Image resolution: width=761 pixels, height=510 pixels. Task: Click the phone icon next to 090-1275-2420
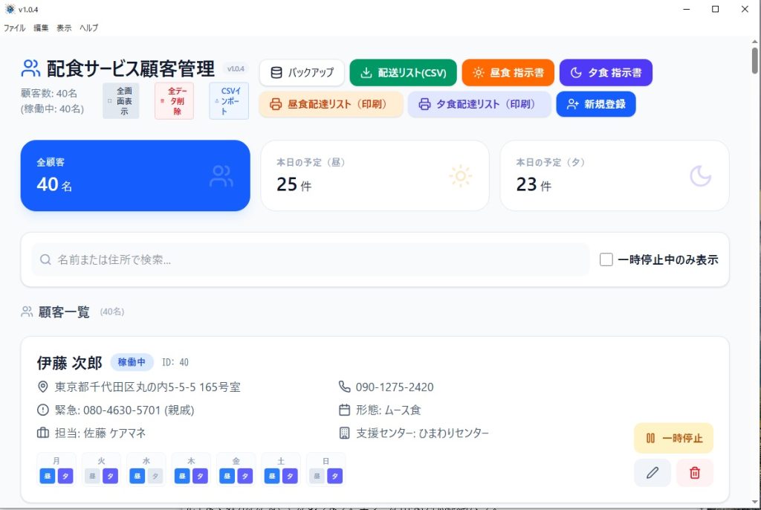coord(344,387)
